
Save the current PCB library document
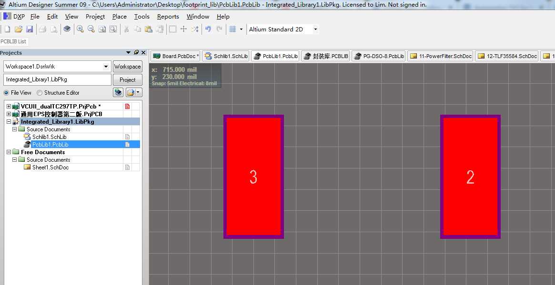tap(30, 29)
